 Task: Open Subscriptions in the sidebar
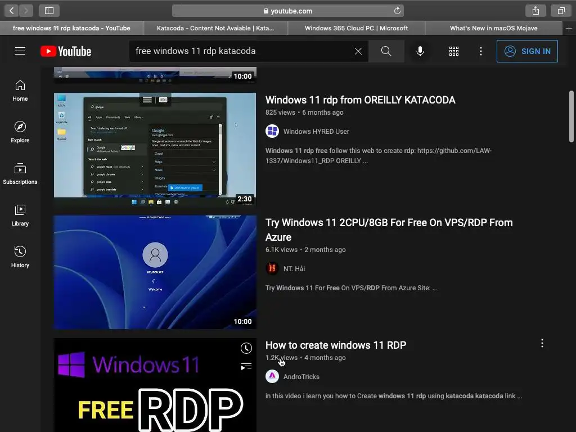coord(20,174)
